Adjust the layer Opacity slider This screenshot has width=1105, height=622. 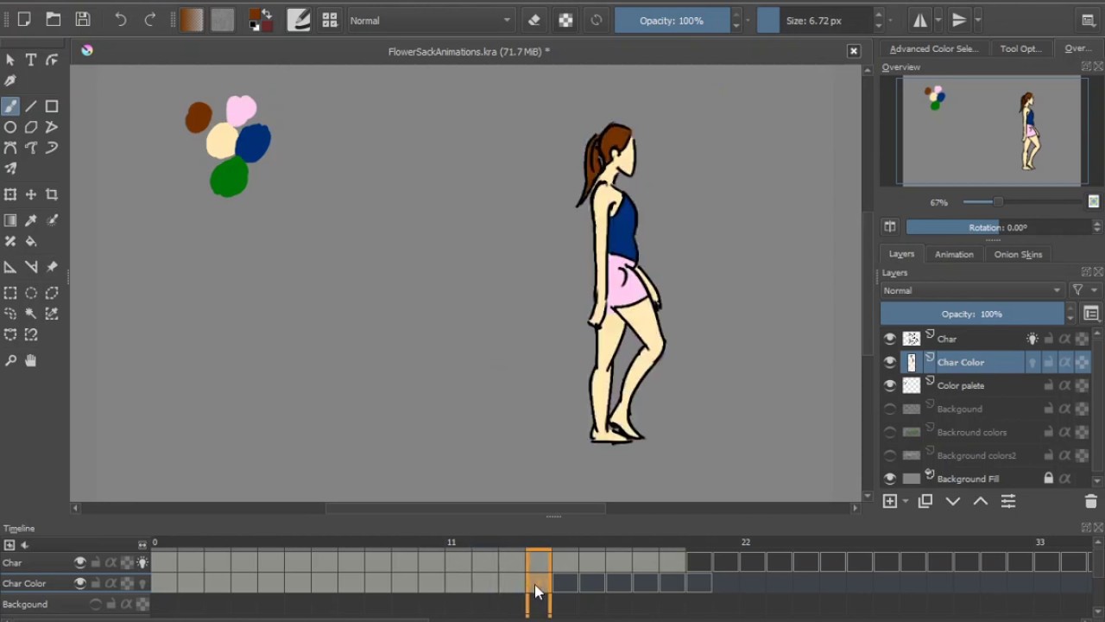972,314
